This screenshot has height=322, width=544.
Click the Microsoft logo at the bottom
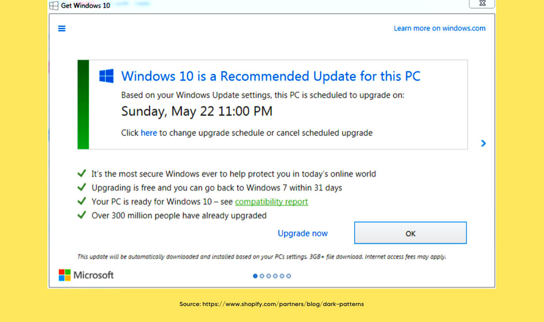pyautogui.click(x=64, y=275)
